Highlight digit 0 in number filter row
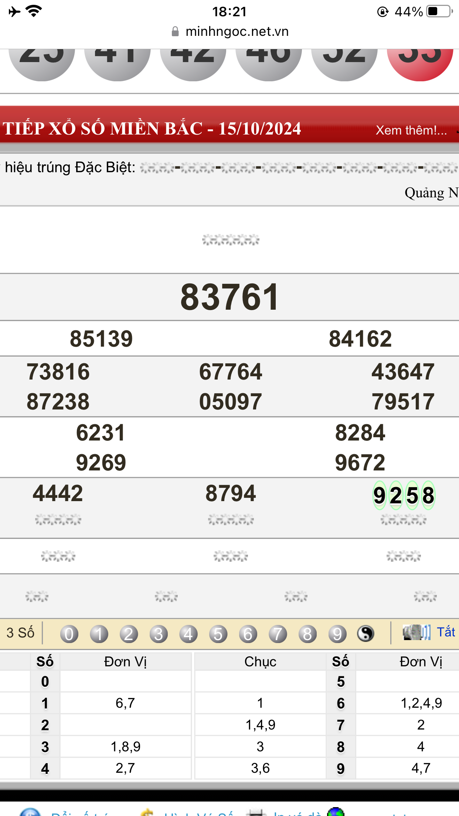This screenshot has height=816, width=459. [x=69, y=634]
